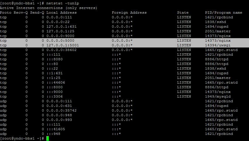Click 8886/httpd in the :::8000 row

pos(217,87)
